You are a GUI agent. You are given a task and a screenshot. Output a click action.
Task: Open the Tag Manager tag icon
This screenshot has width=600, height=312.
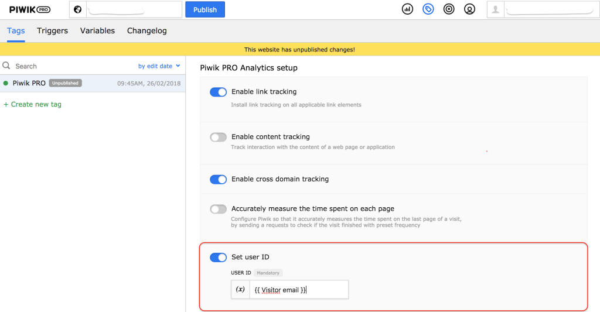[x=428, y=9]
